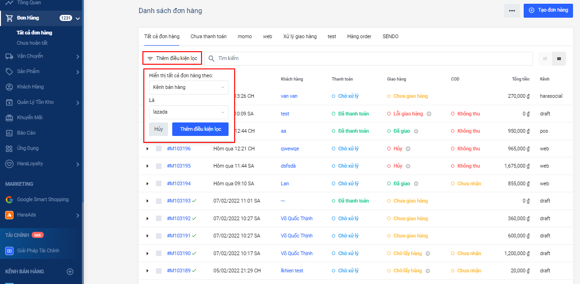Add sales channel via plus icon
Viewport: 580px width, 284px height.
click(x=70, y=271)
